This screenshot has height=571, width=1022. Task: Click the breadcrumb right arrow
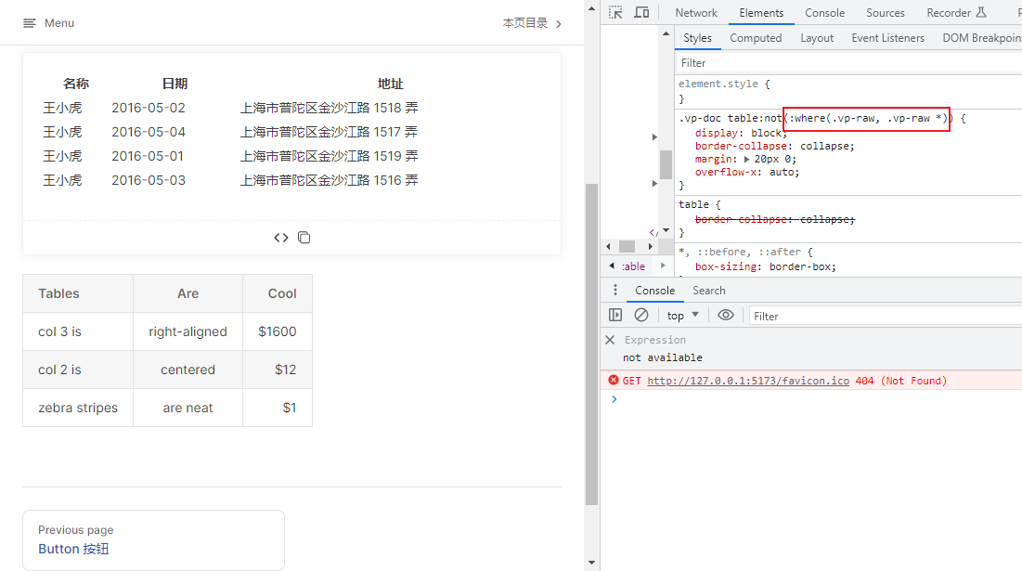click(x=663, y=266)
